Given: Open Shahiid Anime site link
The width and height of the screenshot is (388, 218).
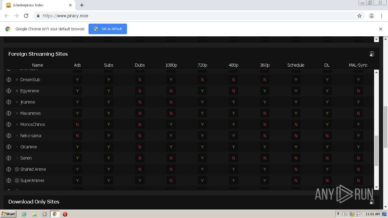Looking at the screenshot, I should pyautogui.click(x=33, y=169).
